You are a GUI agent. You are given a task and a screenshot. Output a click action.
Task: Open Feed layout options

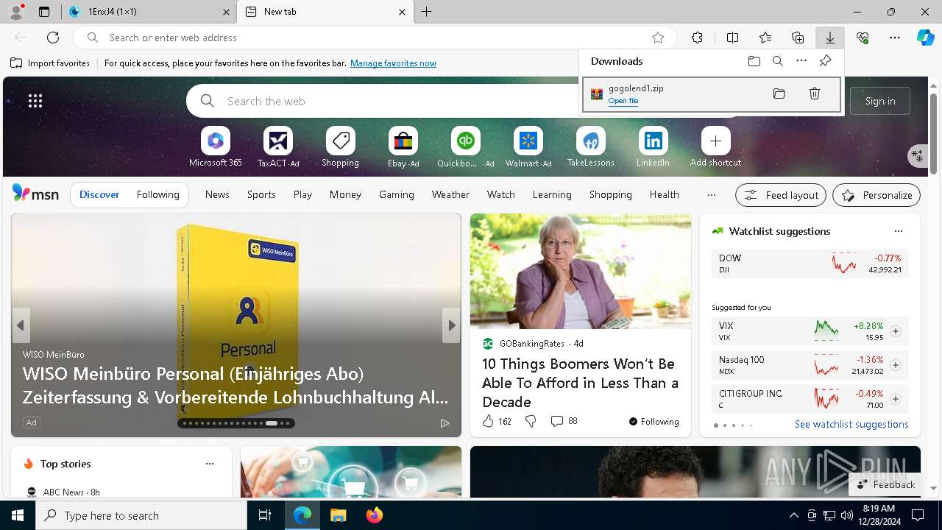click(x=781, y=195)
